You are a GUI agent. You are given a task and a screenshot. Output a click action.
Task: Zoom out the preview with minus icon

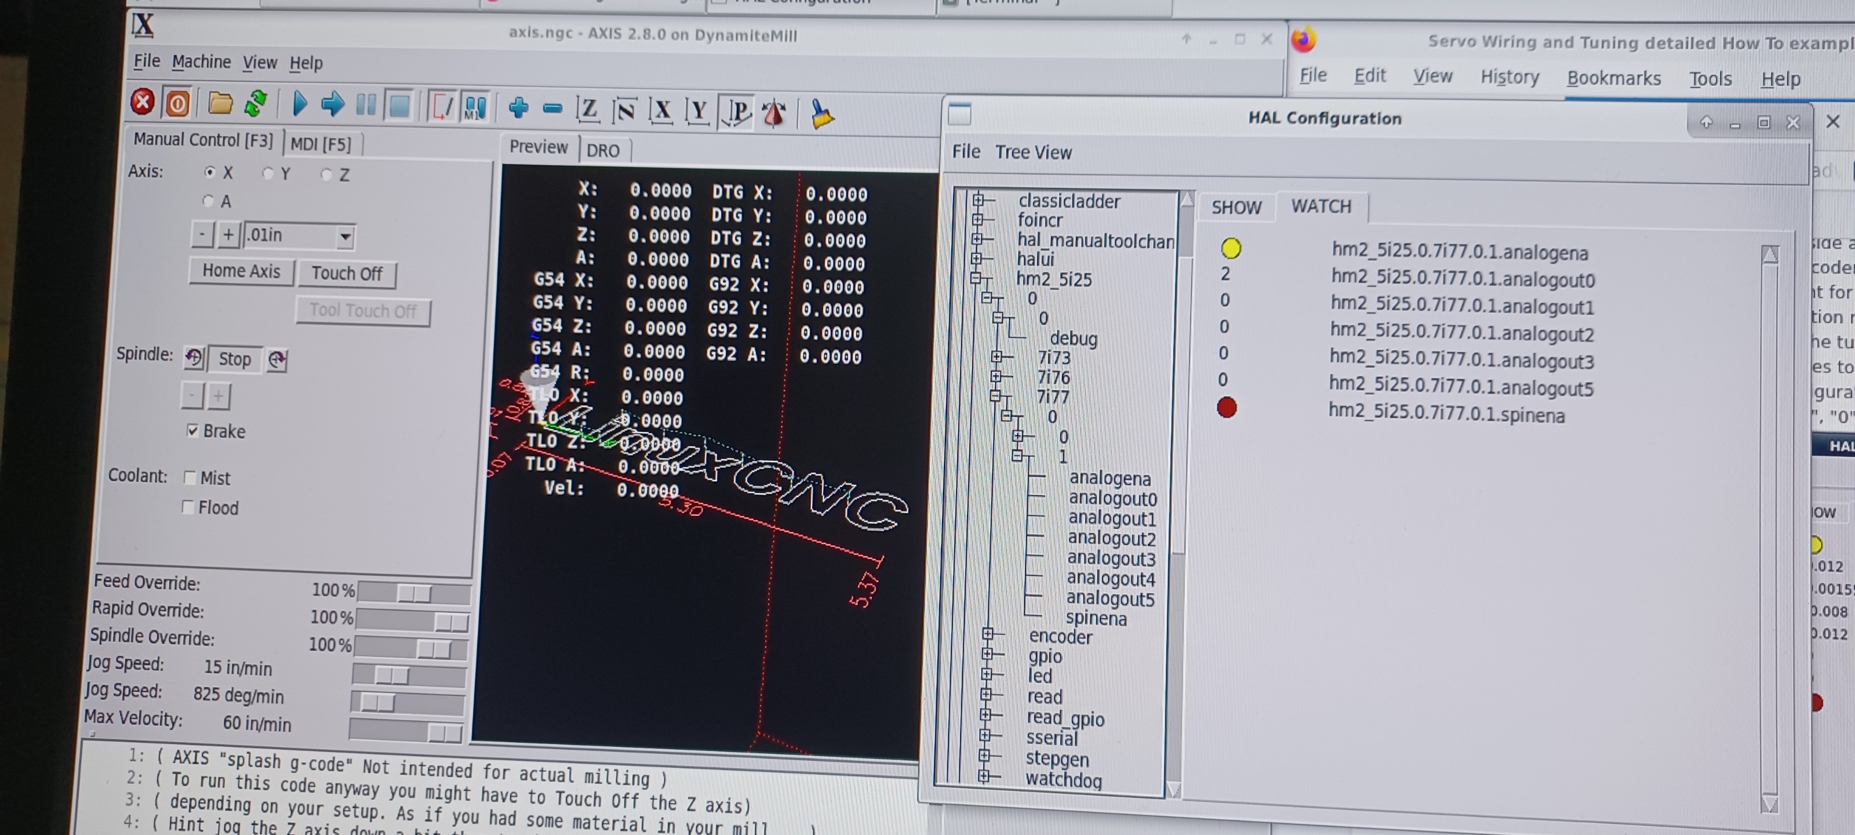point(552,109)
